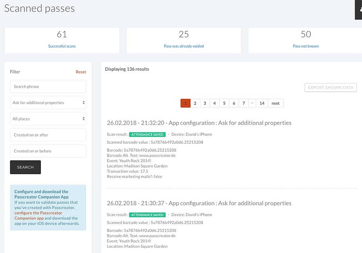The width and height of the screenshot is (362, 253).
Task: Select the 21:32:20 scan entry heading
Action: 199,123
